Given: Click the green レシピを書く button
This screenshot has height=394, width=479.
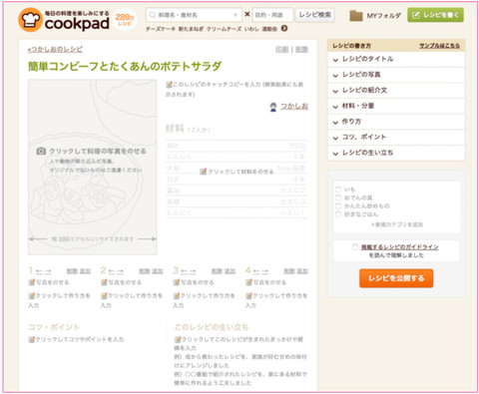Looking at the screenshot, I should pyautogui.click(x=435, y=15).
